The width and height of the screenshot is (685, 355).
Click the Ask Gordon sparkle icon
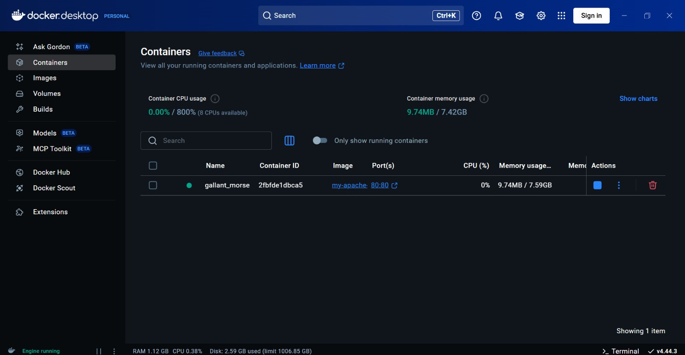tap(20, 47)
